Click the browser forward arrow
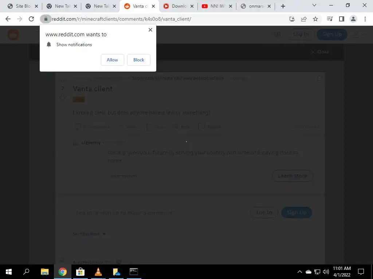373x279 pixels. tap(20, 19)
